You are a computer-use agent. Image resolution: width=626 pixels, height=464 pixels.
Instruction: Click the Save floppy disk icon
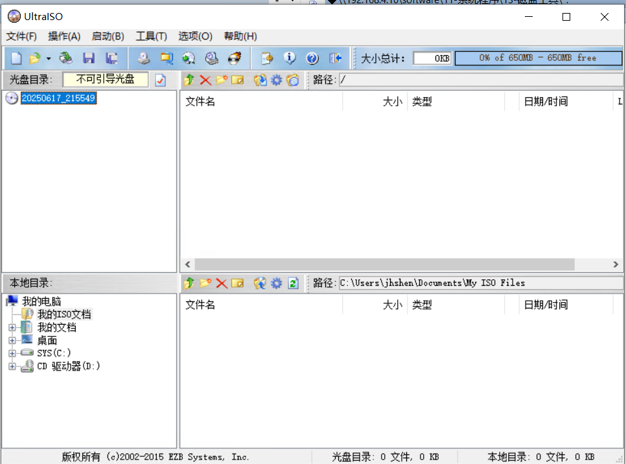(89, 58)
